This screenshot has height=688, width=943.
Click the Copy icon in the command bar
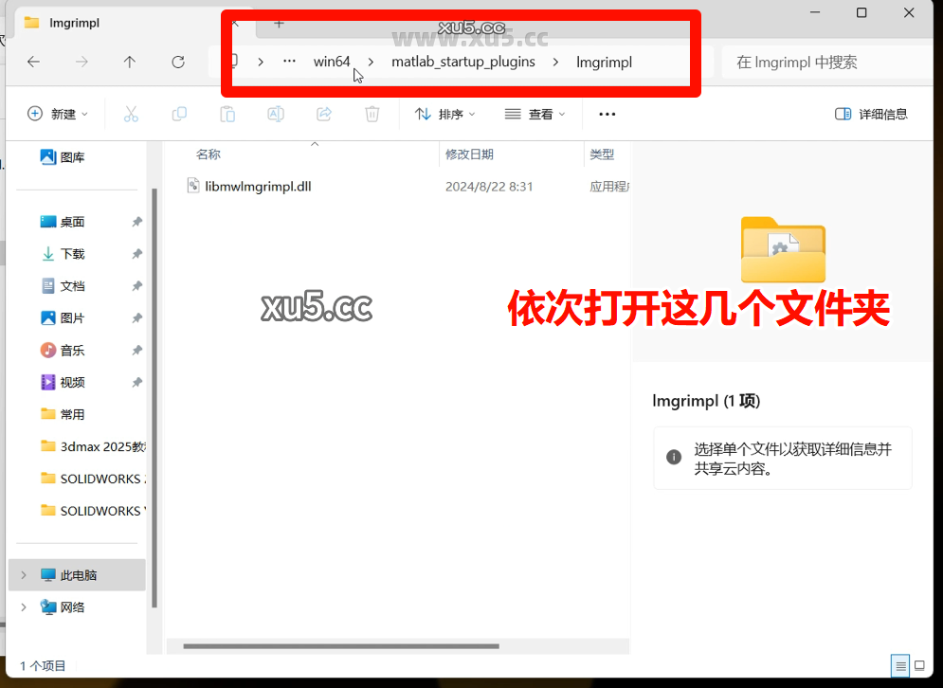click(x=179, y=114)
